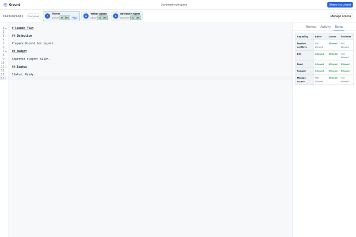Switch to the Activity tab
Screen dimensions: 356x237
326,26
